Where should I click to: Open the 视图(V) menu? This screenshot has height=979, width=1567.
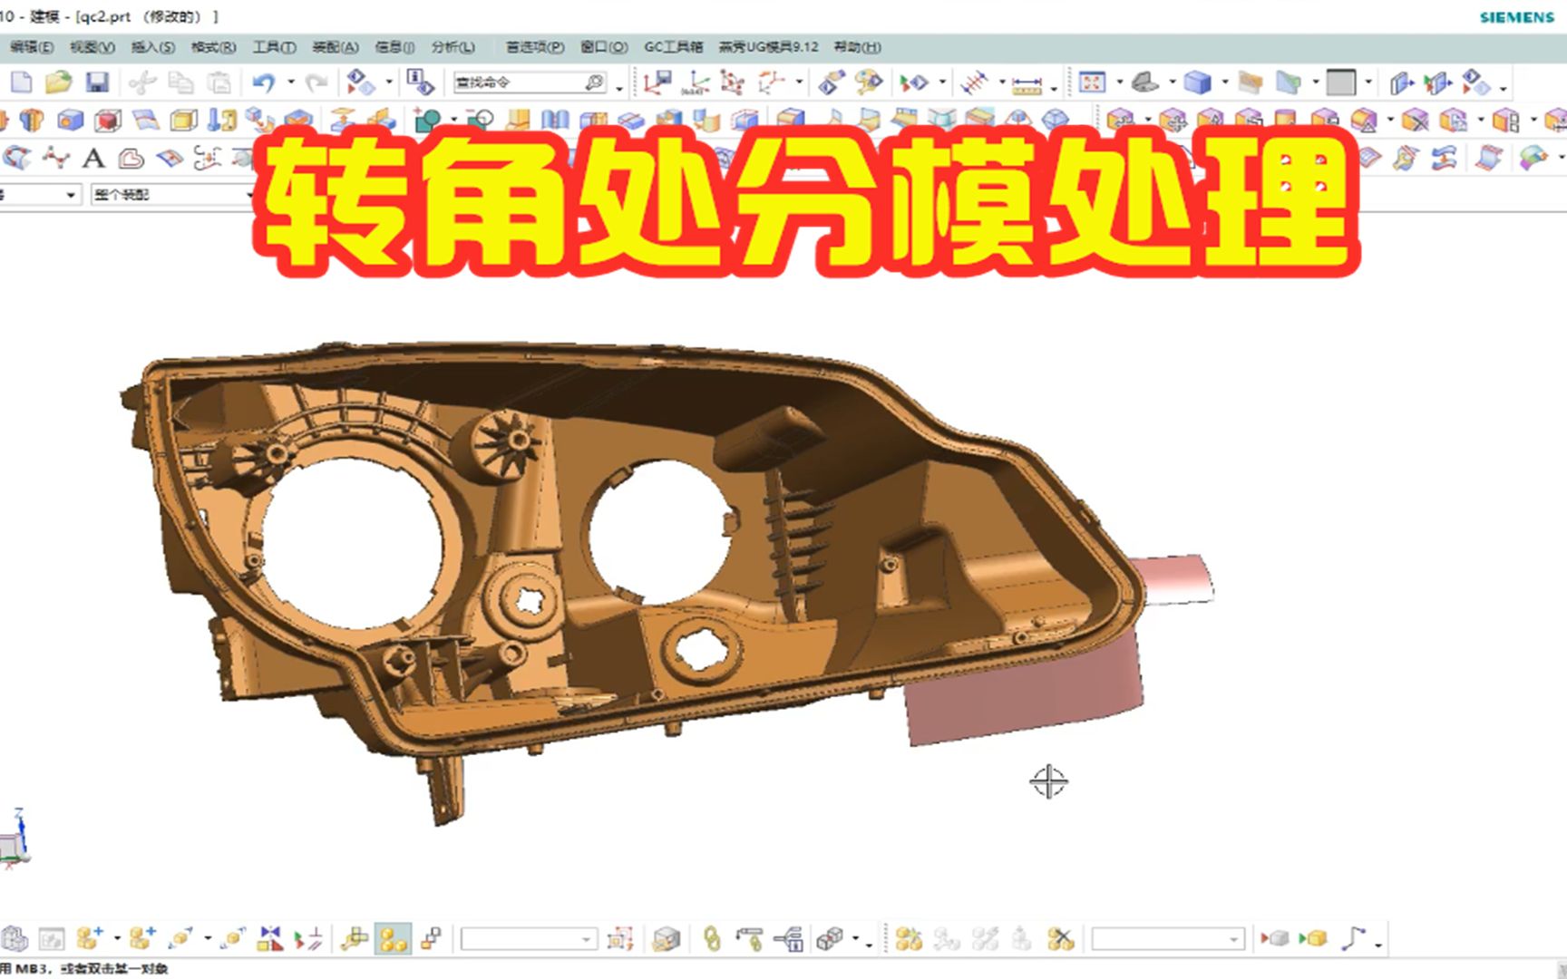coord(92,47)
